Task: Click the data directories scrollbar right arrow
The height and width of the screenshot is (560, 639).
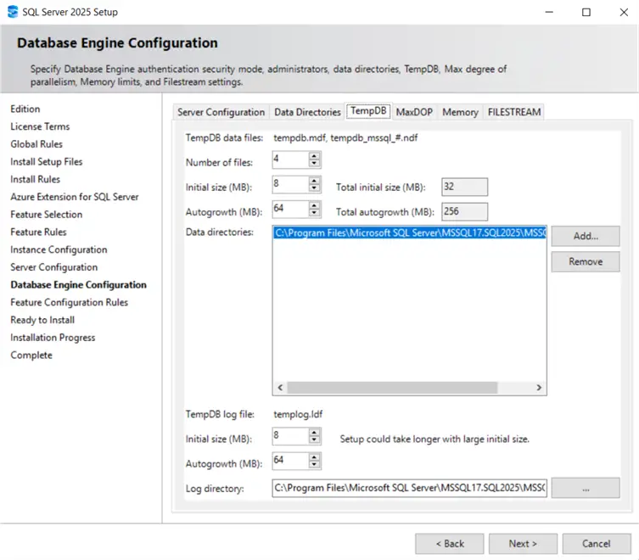Action: coord(539,388)
